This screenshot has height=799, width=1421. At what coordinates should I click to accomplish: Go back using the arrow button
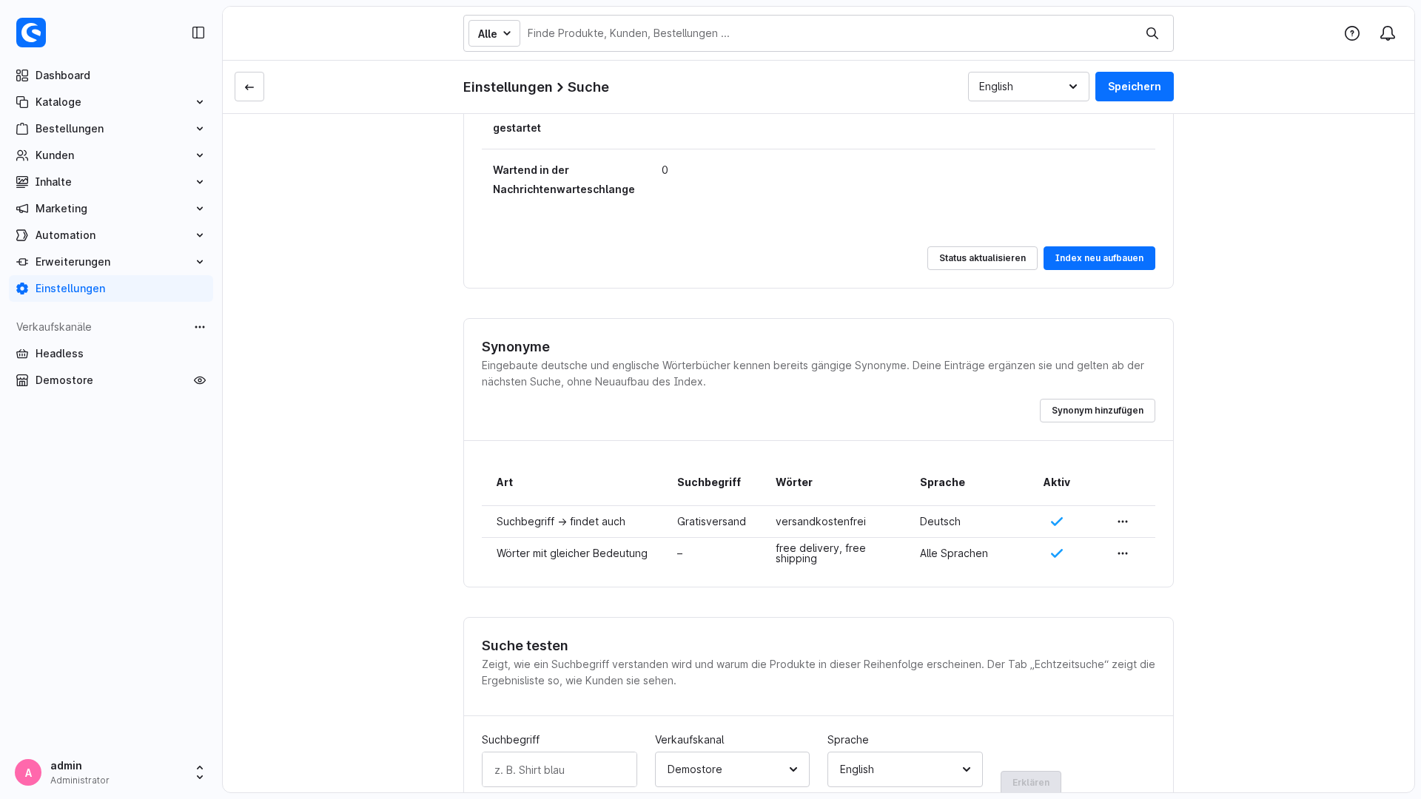[x=249, y=87]
